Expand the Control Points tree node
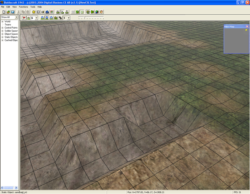The image size is (250, 194). tap(2, 28)
